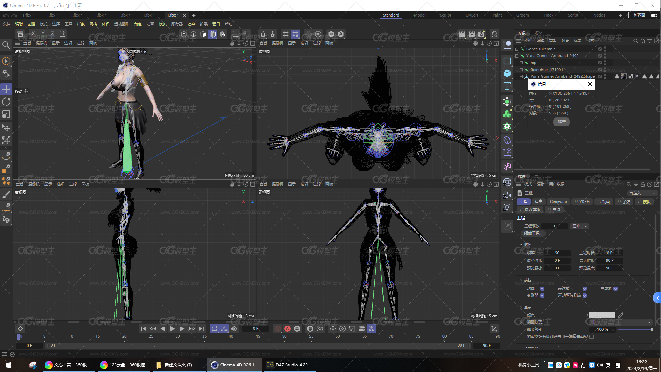Enable polygons mode icon in top toolbar
The height and width of the screenshot is (372, 661).
click(x=203, y=34)
